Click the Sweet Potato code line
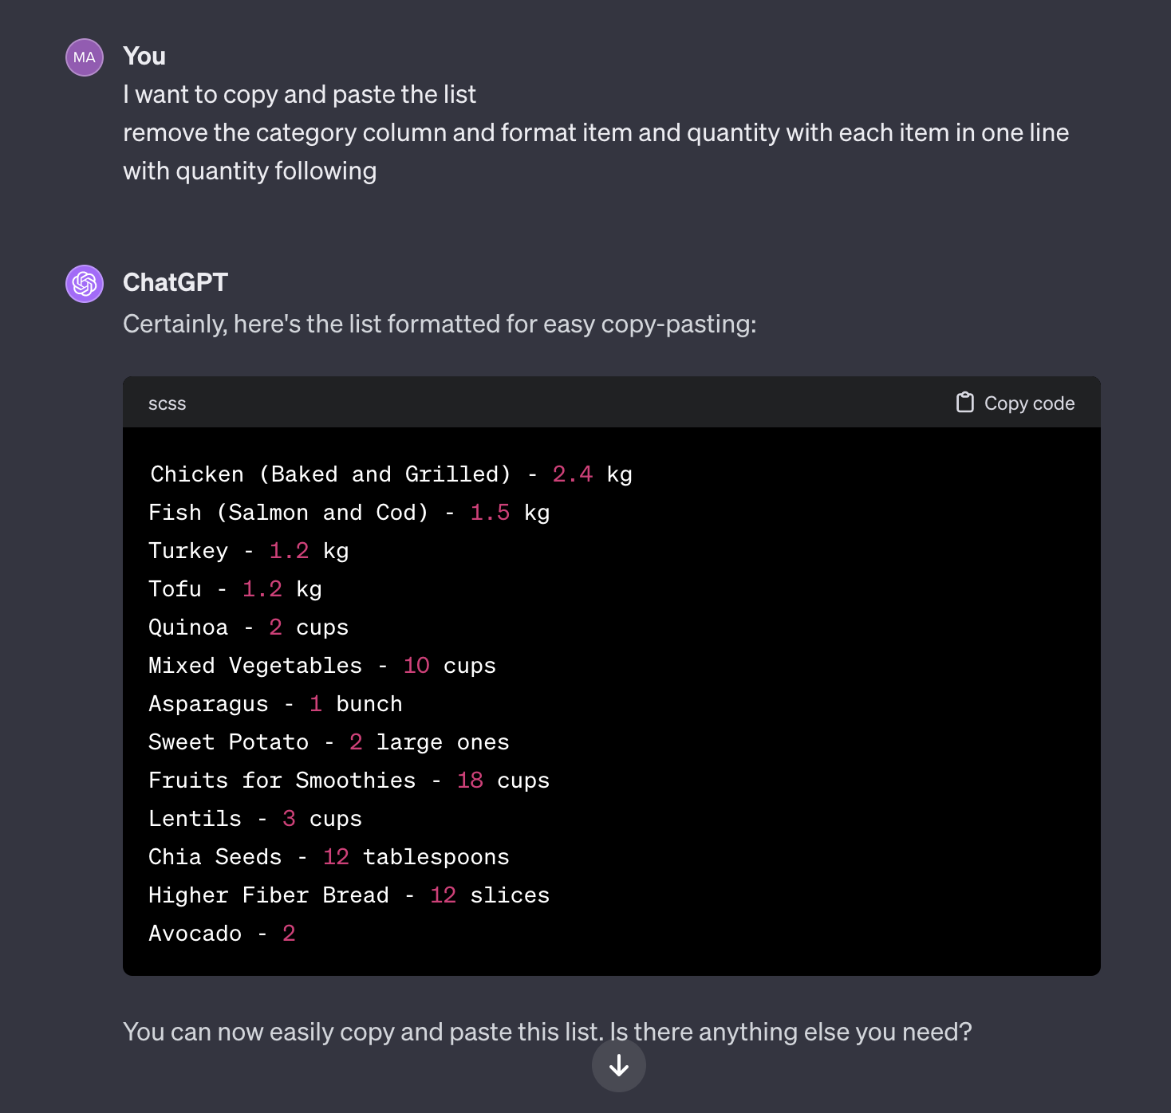Screen dimensions: 1171x1113 329,742
